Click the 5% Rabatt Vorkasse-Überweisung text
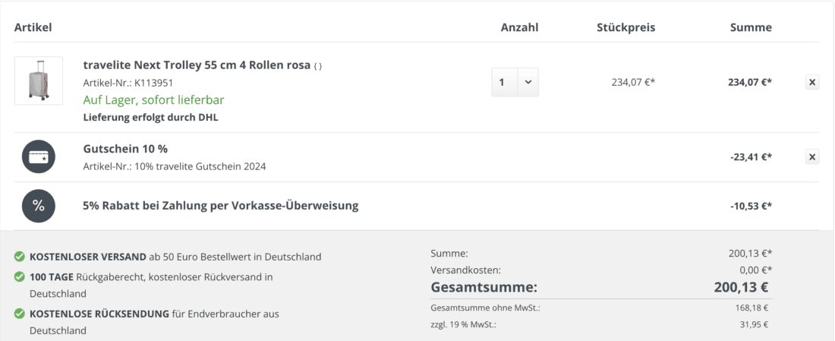Screen dimensions: 835x341 [x=220, y=205]
